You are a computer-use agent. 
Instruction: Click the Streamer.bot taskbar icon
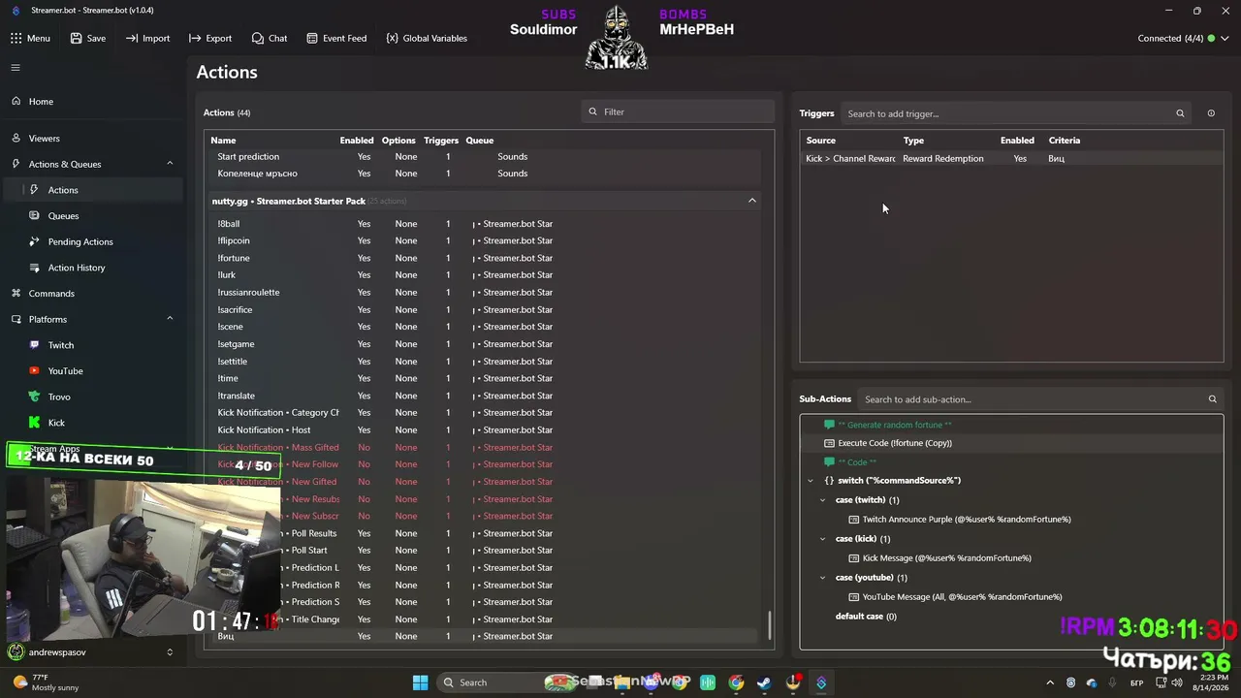pos(821,682)
